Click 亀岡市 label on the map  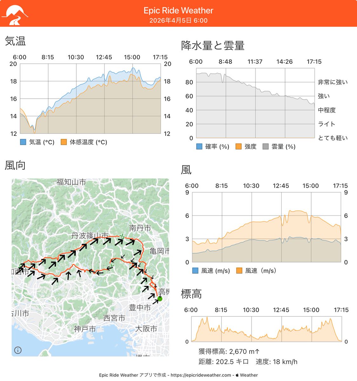pyautogui.click(x=159, y=251)
